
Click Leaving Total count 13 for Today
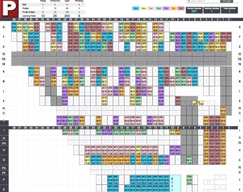click(43, 16)
